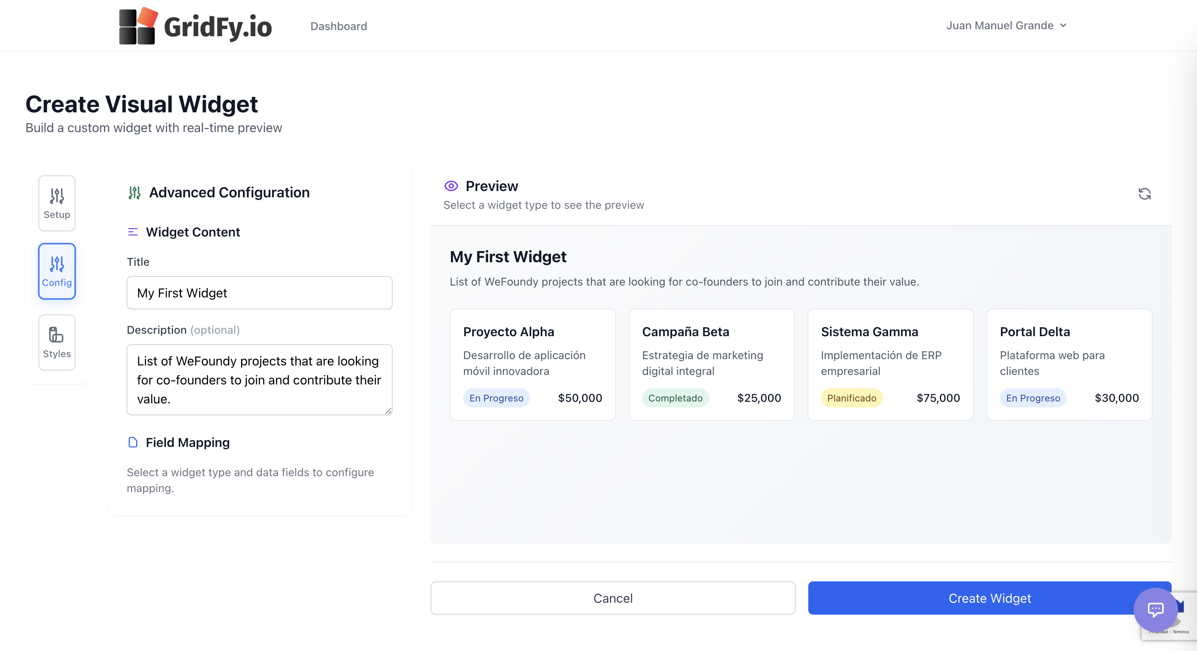Click the Field Mapping document icon
1197x651 pixels.
(133, 443)
